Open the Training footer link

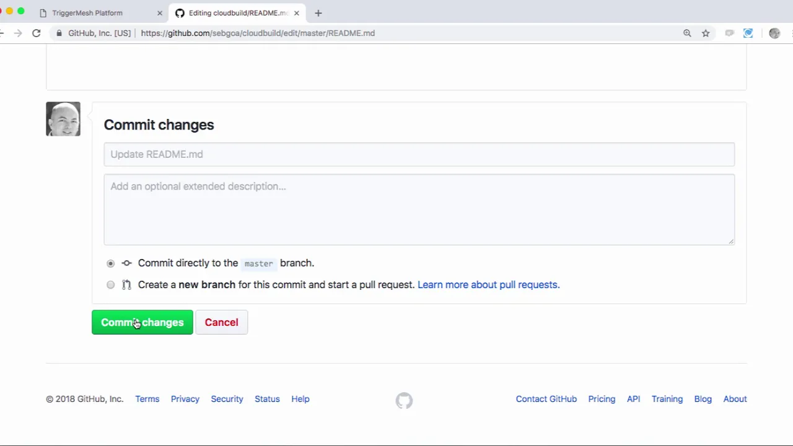point(667,399)
